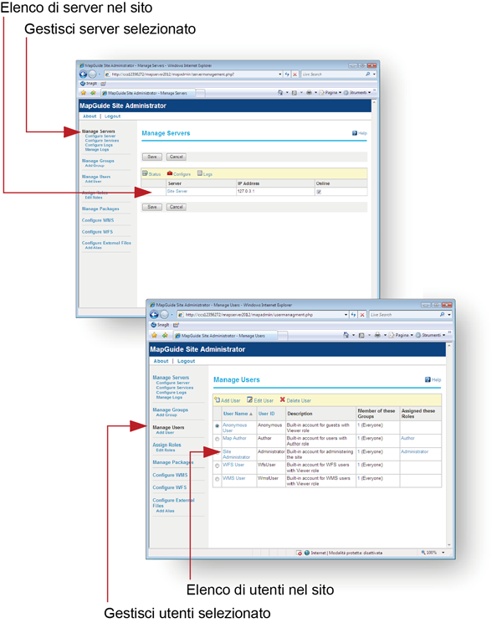Open recent pages dropdown in Manage Users window

pos(172,315)
